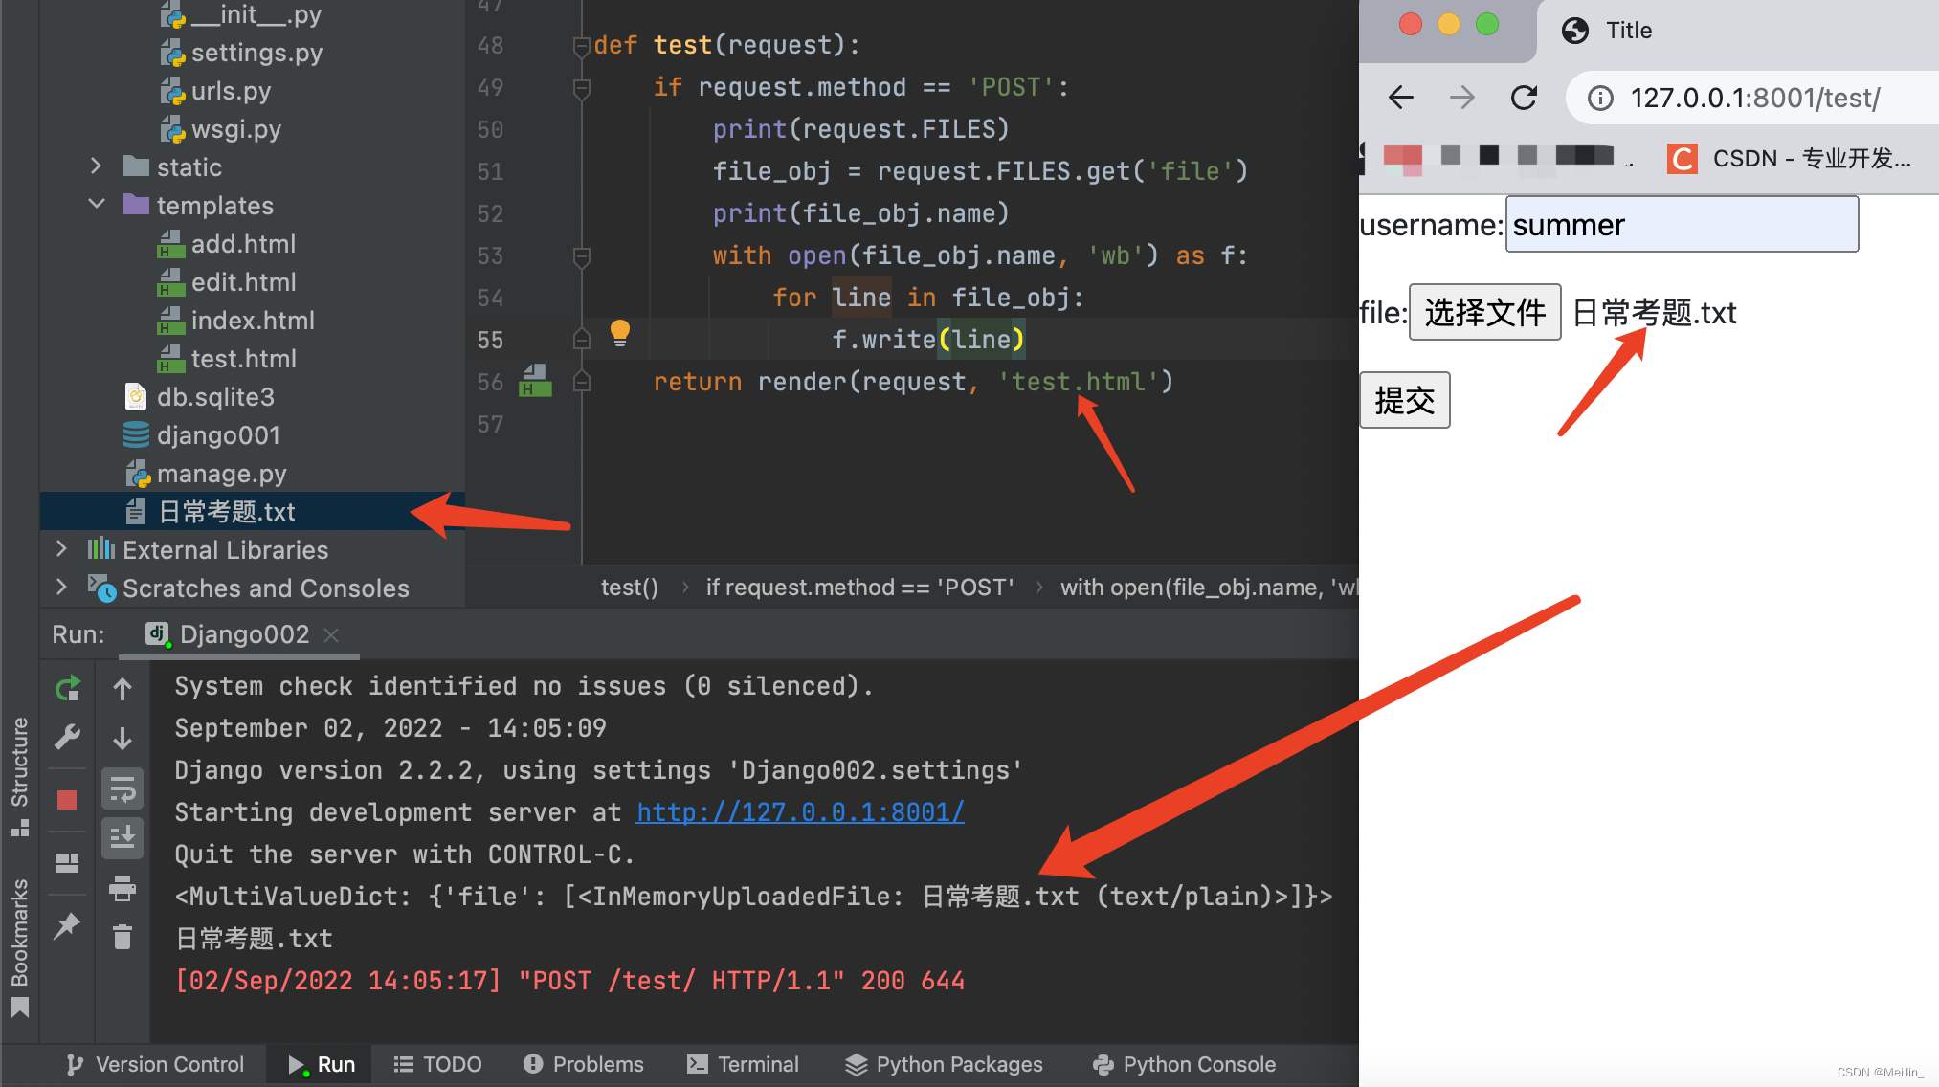This screenshot has width=1939, height=1087.
Task: Click the CSDN favicon in the bookmarks bar
Action: pos(1682,158)
